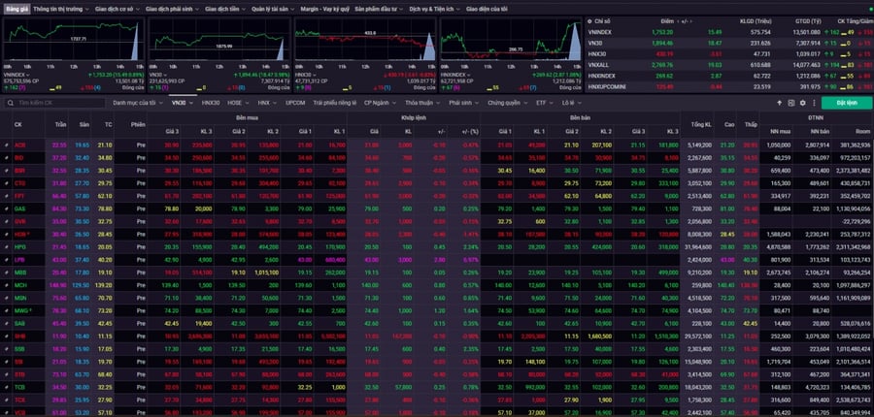Click the CK column header

pyautogui.click(x=17, y=125)
